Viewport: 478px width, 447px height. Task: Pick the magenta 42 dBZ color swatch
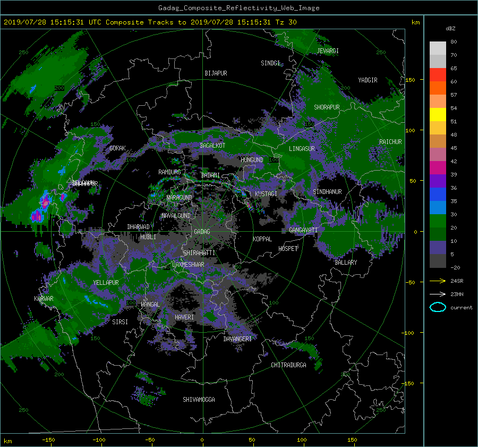pyautogui.click(x=438, y=168)
